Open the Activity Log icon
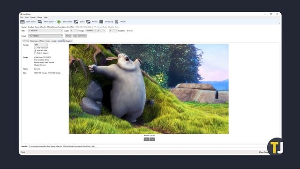This screenshot has height=169, width=300. pyautogui.click(x=101, y=22)
